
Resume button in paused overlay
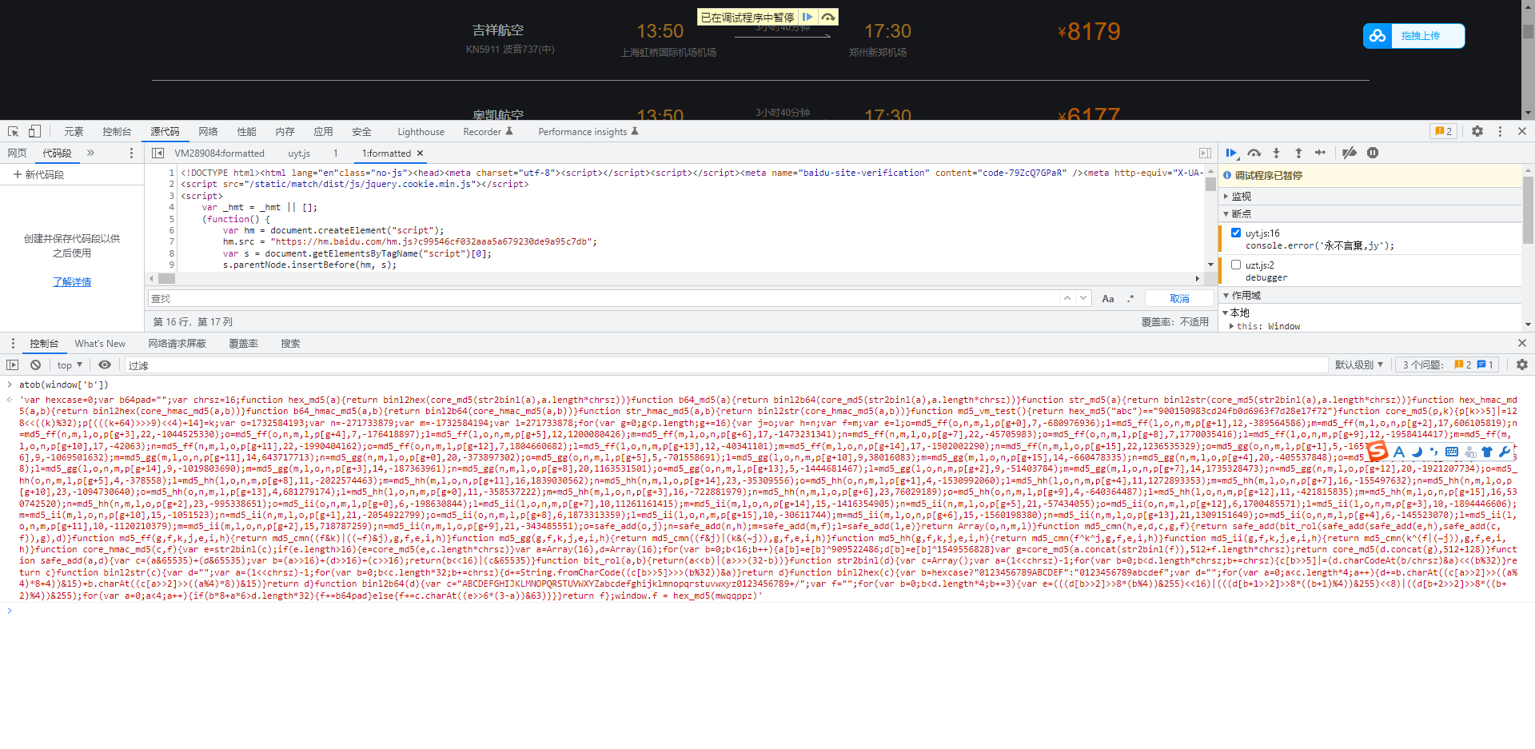click(807, 17)
